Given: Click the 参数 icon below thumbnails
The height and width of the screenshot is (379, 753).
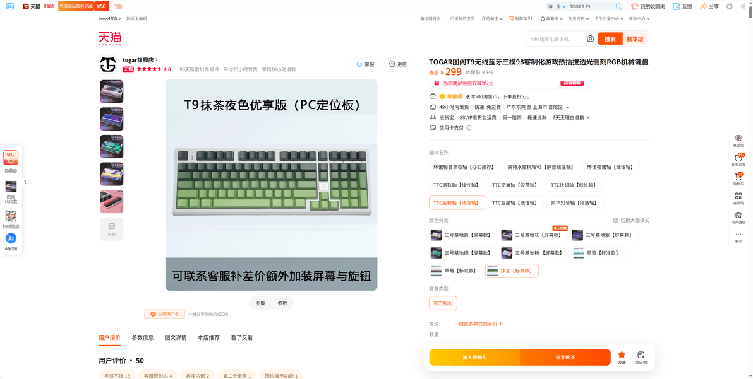Looking at the screenshot, I should click(111, 229).
